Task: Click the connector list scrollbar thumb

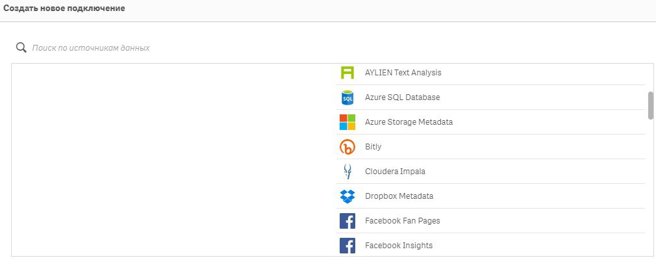Action: click(x=651, y=105)
